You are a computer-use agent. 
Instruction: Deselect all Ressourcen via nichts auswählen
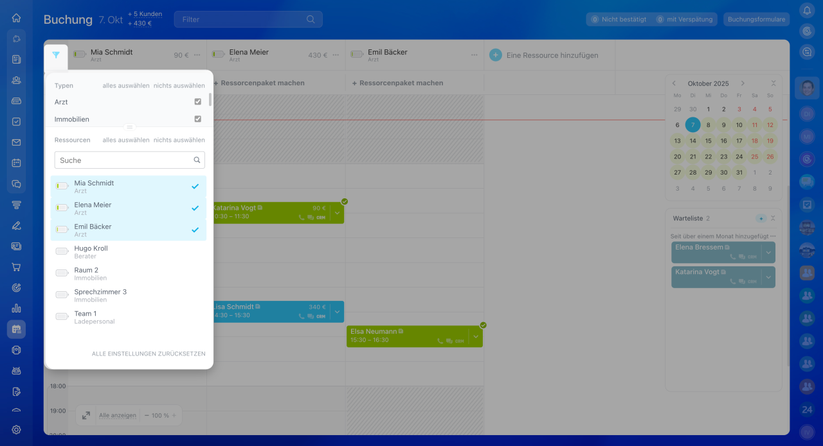click(x=179, y=140)
